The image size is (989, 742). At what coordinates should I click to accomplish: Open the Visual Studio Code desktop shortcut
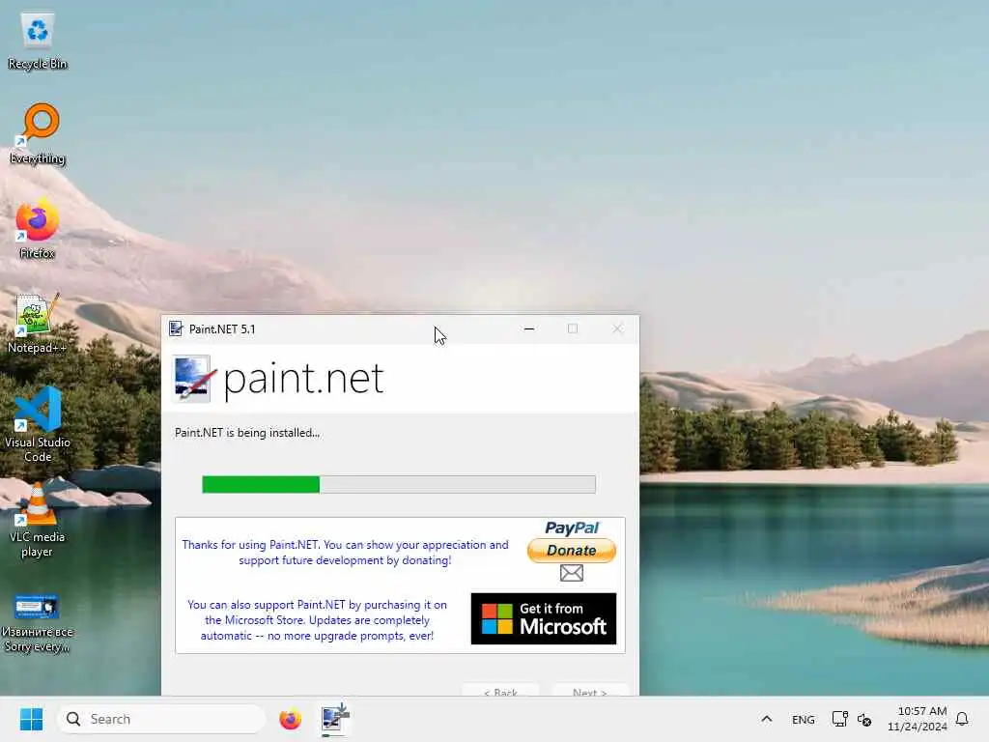tap(38, 425)
